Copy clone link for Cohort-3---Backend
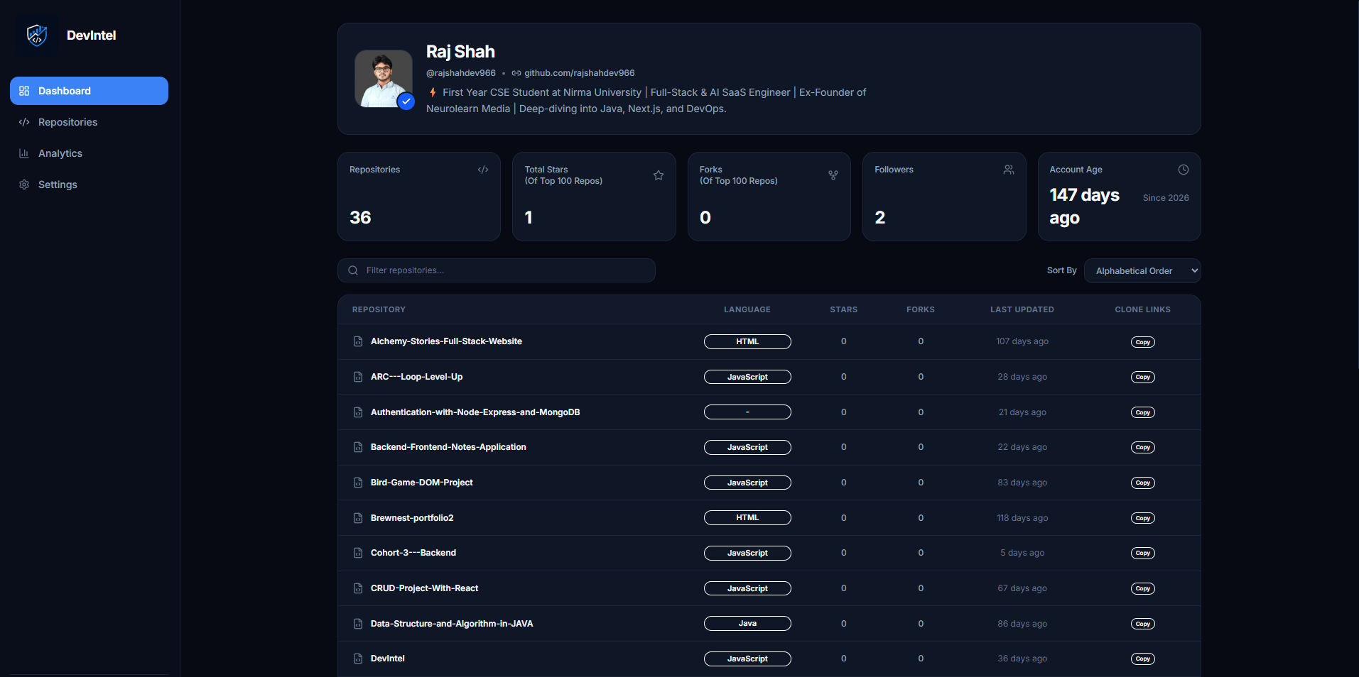Screen dimensions: 1359x677 tap(1142, 553)
